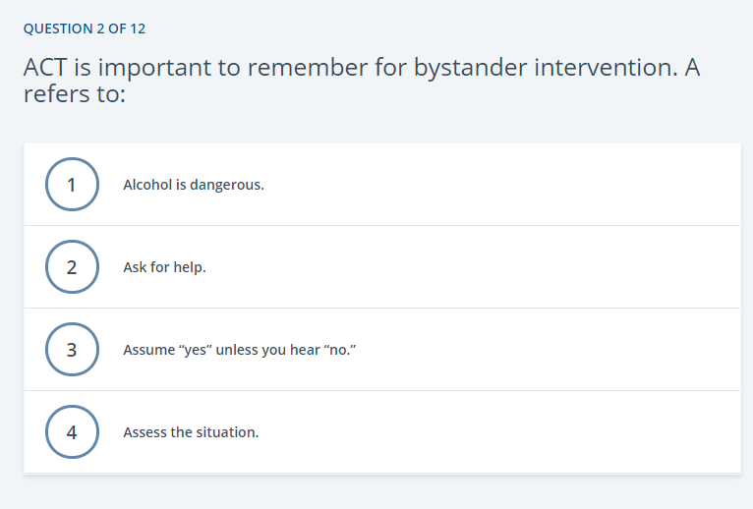The image size is (753, 509).
Task: Click the word 'situation' in option four
Action: pos(225,432)
